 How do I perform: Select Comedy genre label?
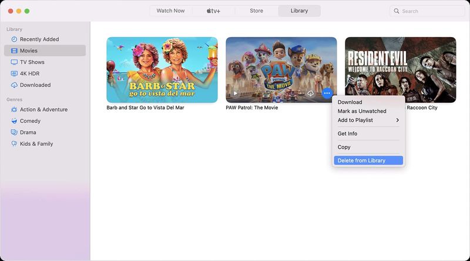(30, 121)
